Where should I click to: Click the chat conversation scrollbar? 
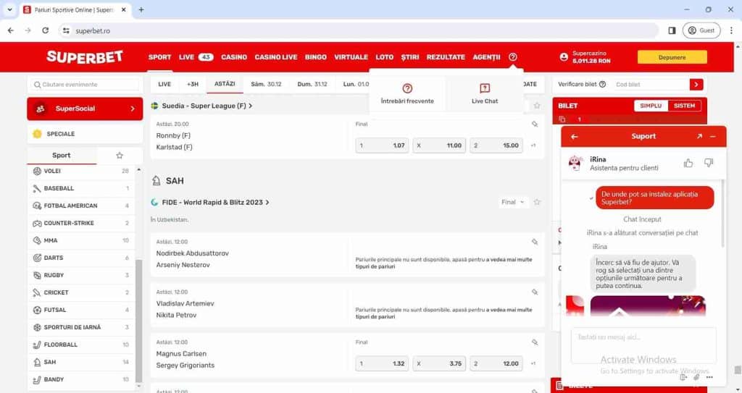pos(722,214)
